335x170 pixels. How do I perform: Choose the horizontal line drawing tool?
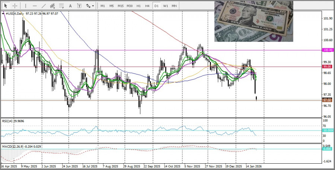pyautogui.click(x=35, y=6)
